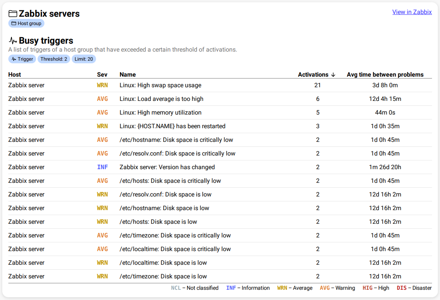Viewport: 440px width, 300px height.
Task: Select Load average is too high row
Action: [161, 99]
